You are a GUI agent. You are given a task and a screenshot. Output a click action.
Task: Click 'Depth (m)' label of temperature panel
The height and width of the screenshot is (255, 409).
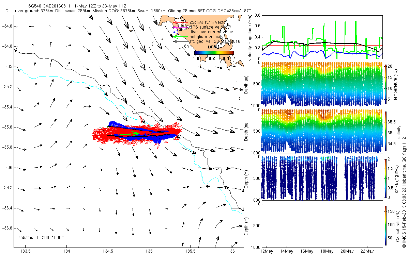246,84
